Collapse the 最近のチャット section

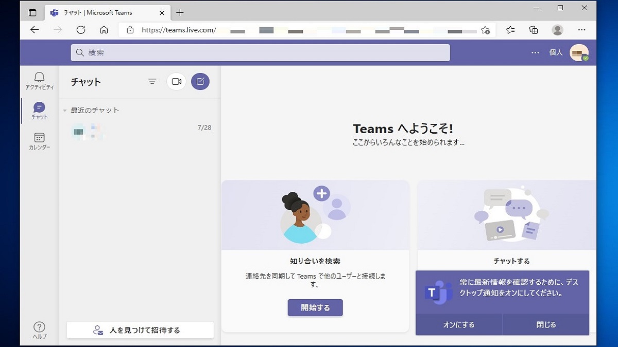pyautogui.click(x=65, y=111)
